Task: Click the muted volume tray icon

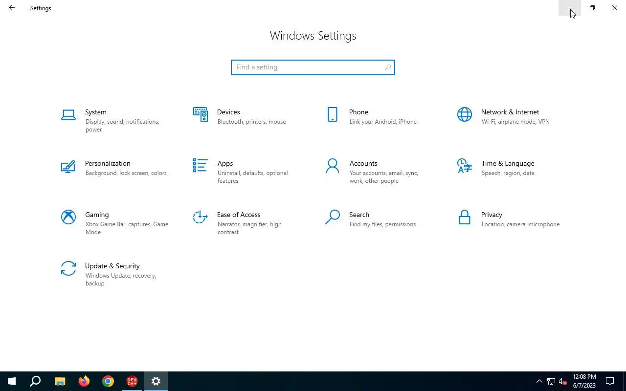Action: 563,381
